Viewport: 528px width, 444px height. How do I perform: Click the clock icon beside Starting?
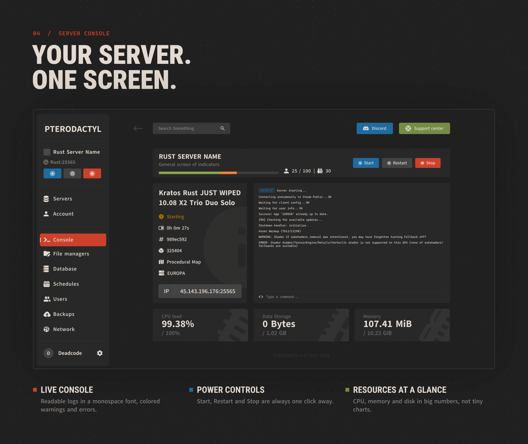pos(161,217)
